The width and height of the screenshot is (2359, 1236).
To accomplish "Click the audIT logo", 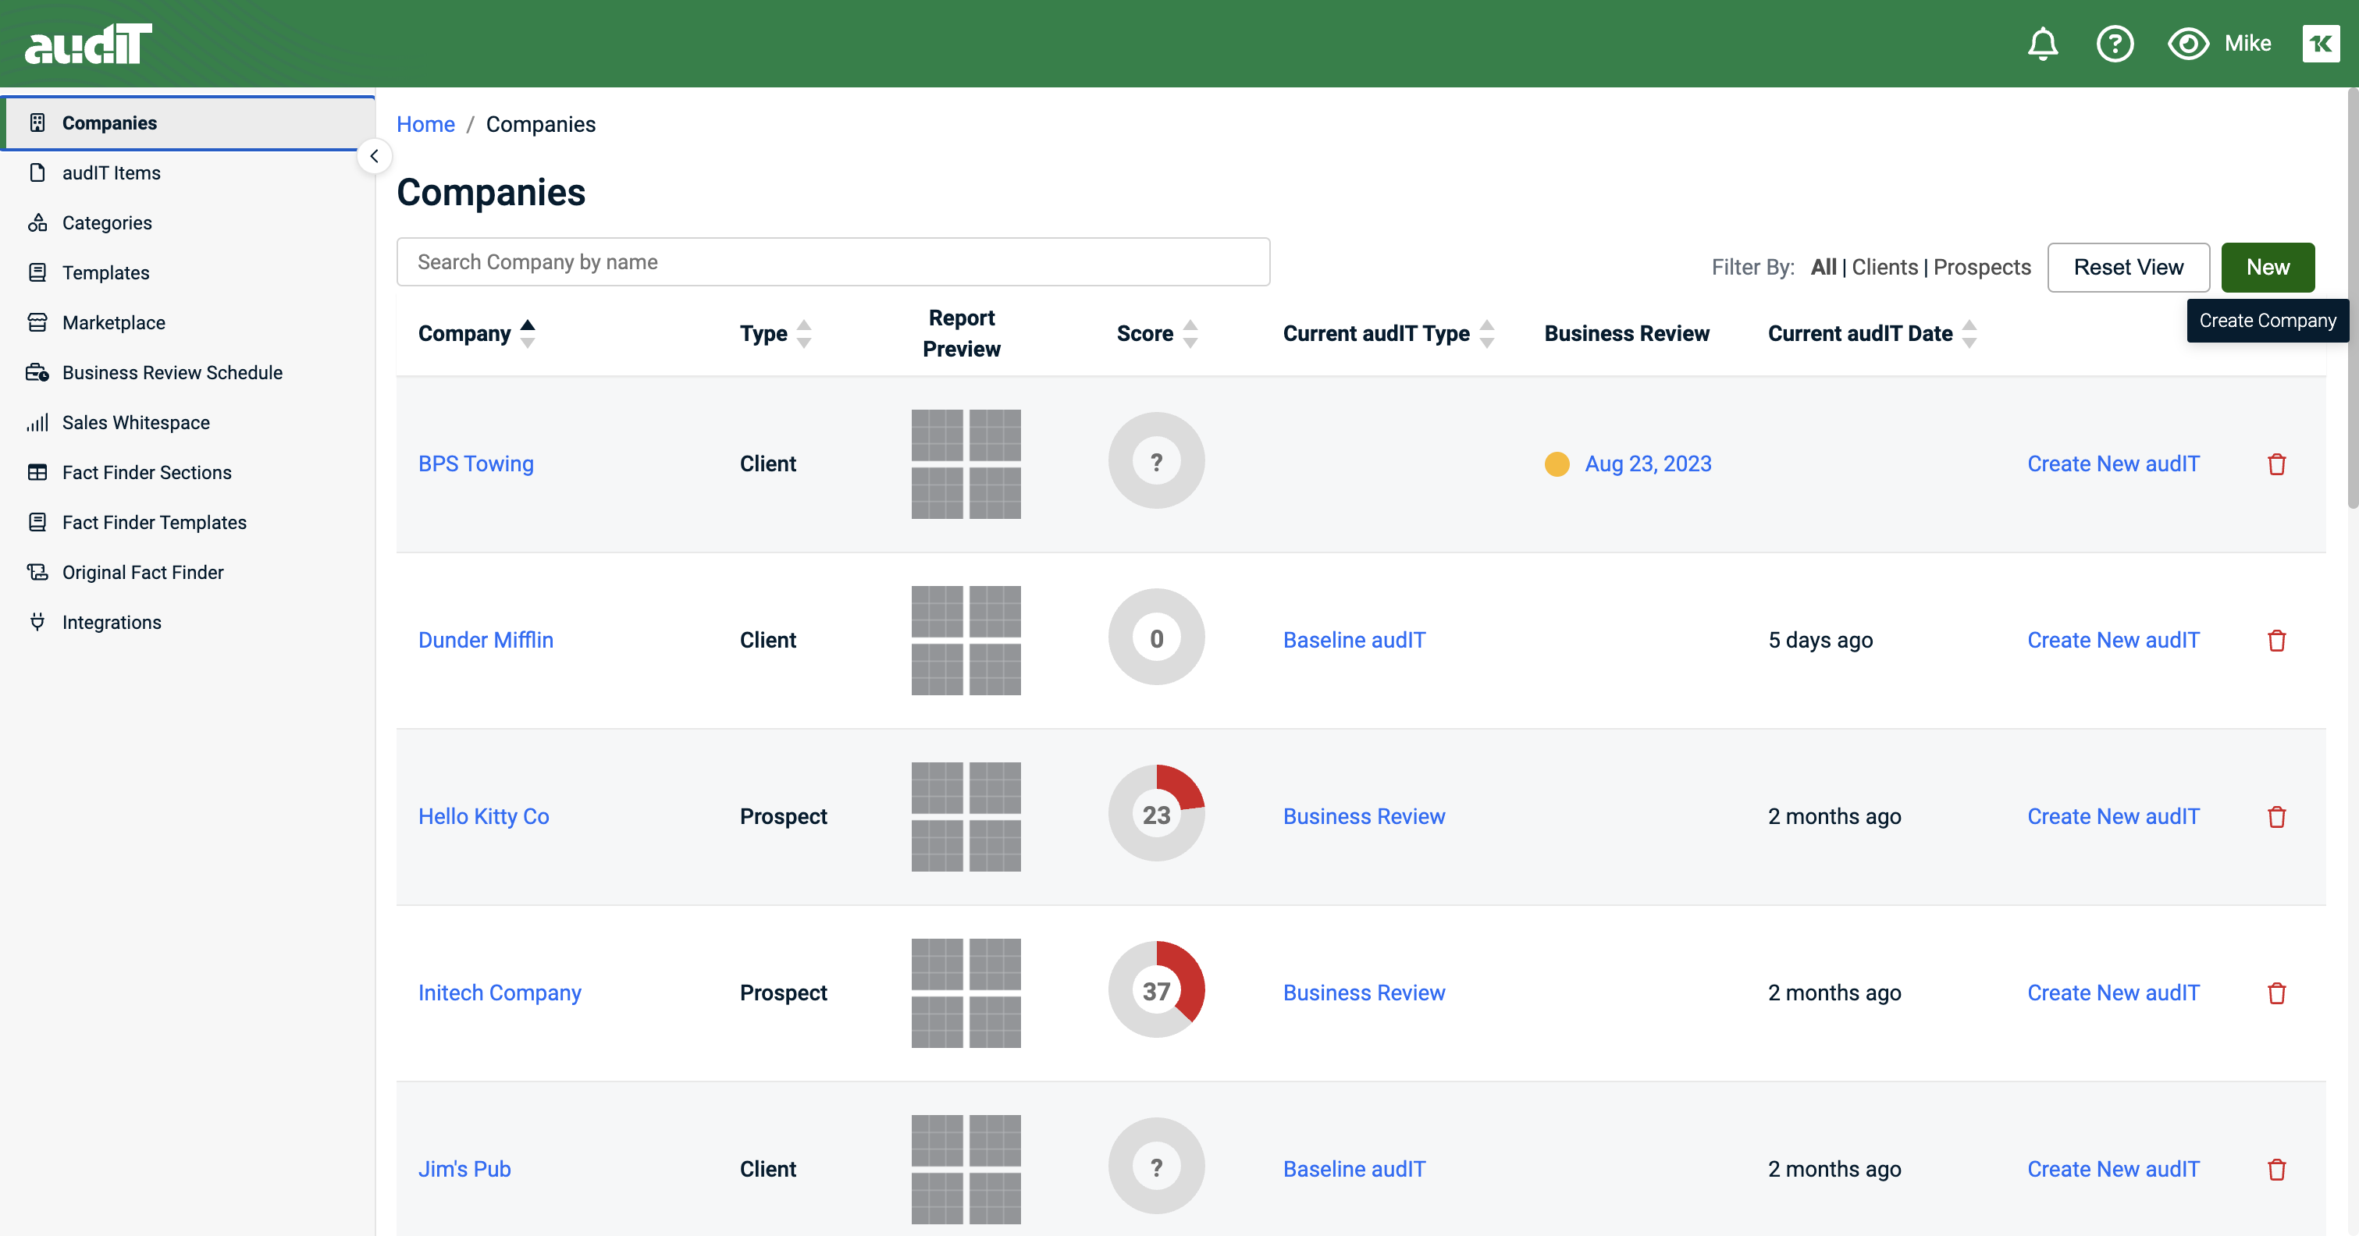I will point(88,44).
